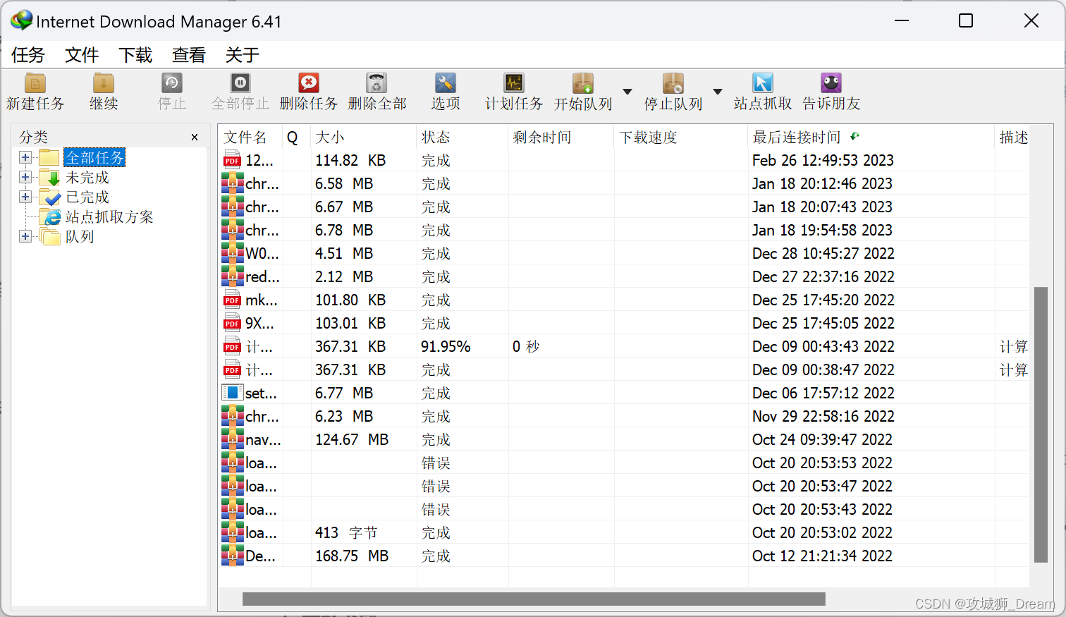
Task: Click the 4.51 MB size cell
Action: click(344, 253)
